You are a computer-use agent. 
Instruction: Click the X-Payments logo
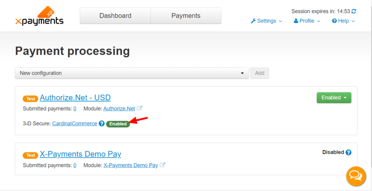coord(40,16)
